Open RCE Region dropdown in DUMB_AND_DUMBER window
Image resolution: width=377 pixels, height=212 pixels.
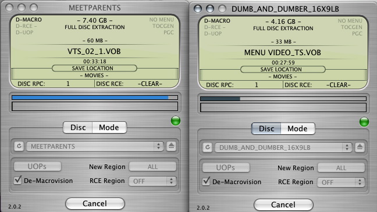tap(341, 182)
